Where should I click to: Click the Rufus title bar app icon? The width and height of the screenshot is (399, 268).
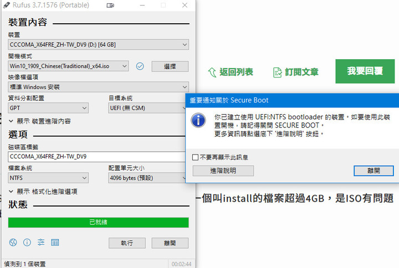pyautogui.click(x=7, y=5)
